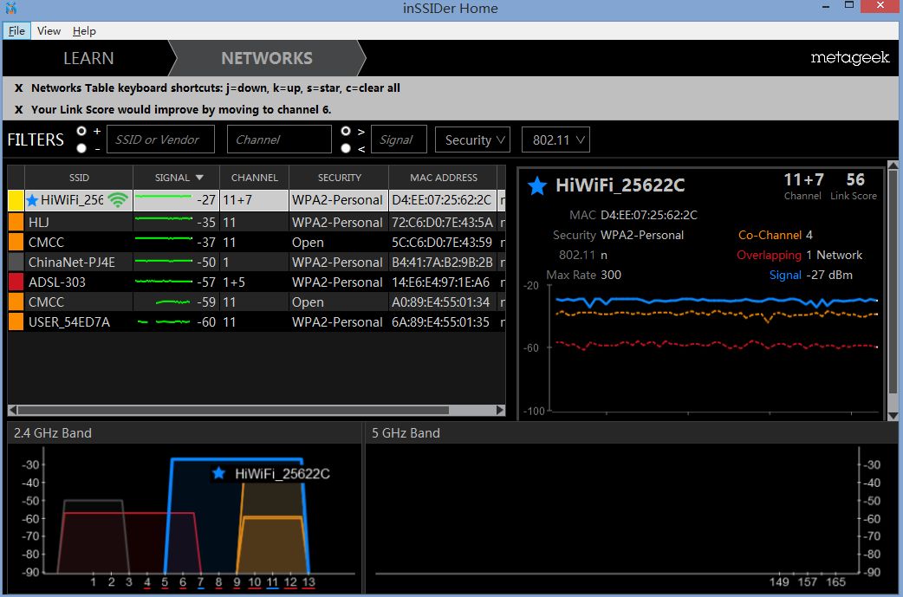This screenshot has width=903, height=597.
Task: Click the Signal filter field
Action: (400, 140)
